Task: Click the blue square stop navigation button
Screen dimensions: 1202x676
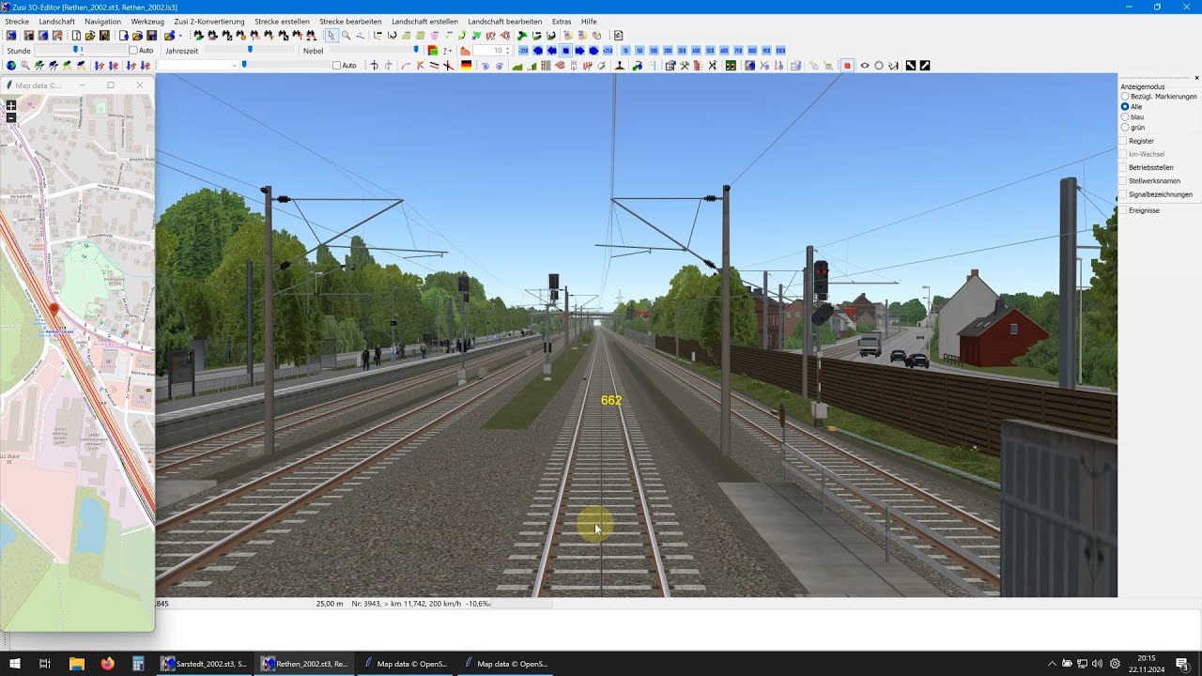Action: point(566,51)
